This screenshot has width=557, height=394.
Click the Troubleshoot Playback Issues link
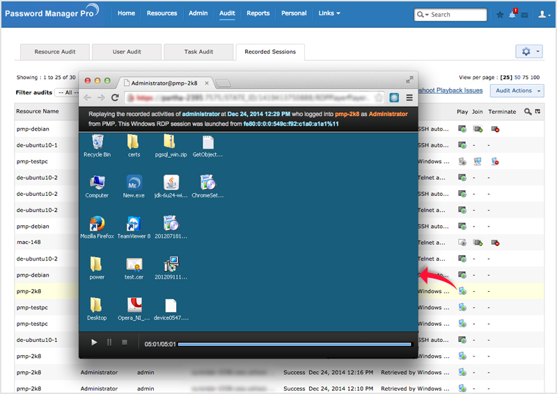[x=450, y=90]
